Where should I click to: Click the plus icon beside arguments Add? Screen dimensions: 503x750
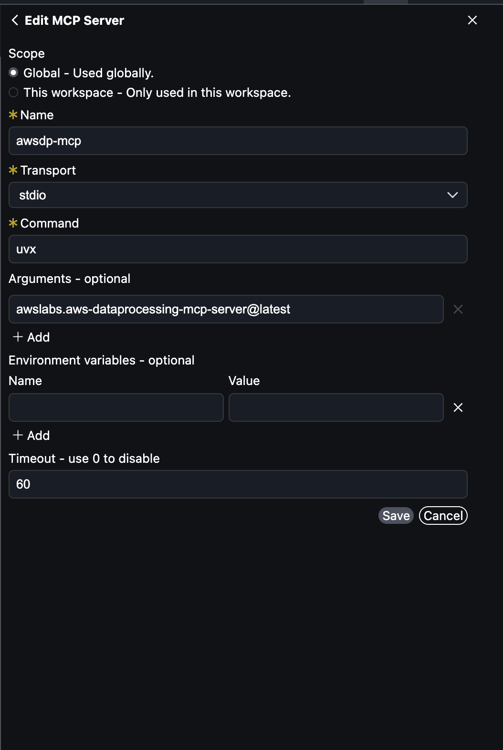pyautogui.click(x=18, y=337)
